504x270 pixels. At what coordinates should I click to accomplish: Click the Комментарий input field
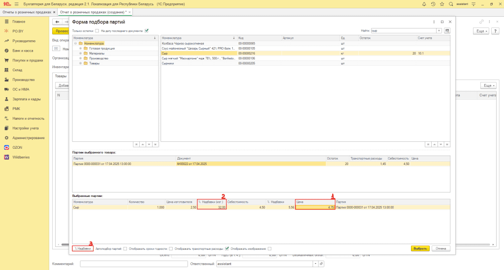134,264
